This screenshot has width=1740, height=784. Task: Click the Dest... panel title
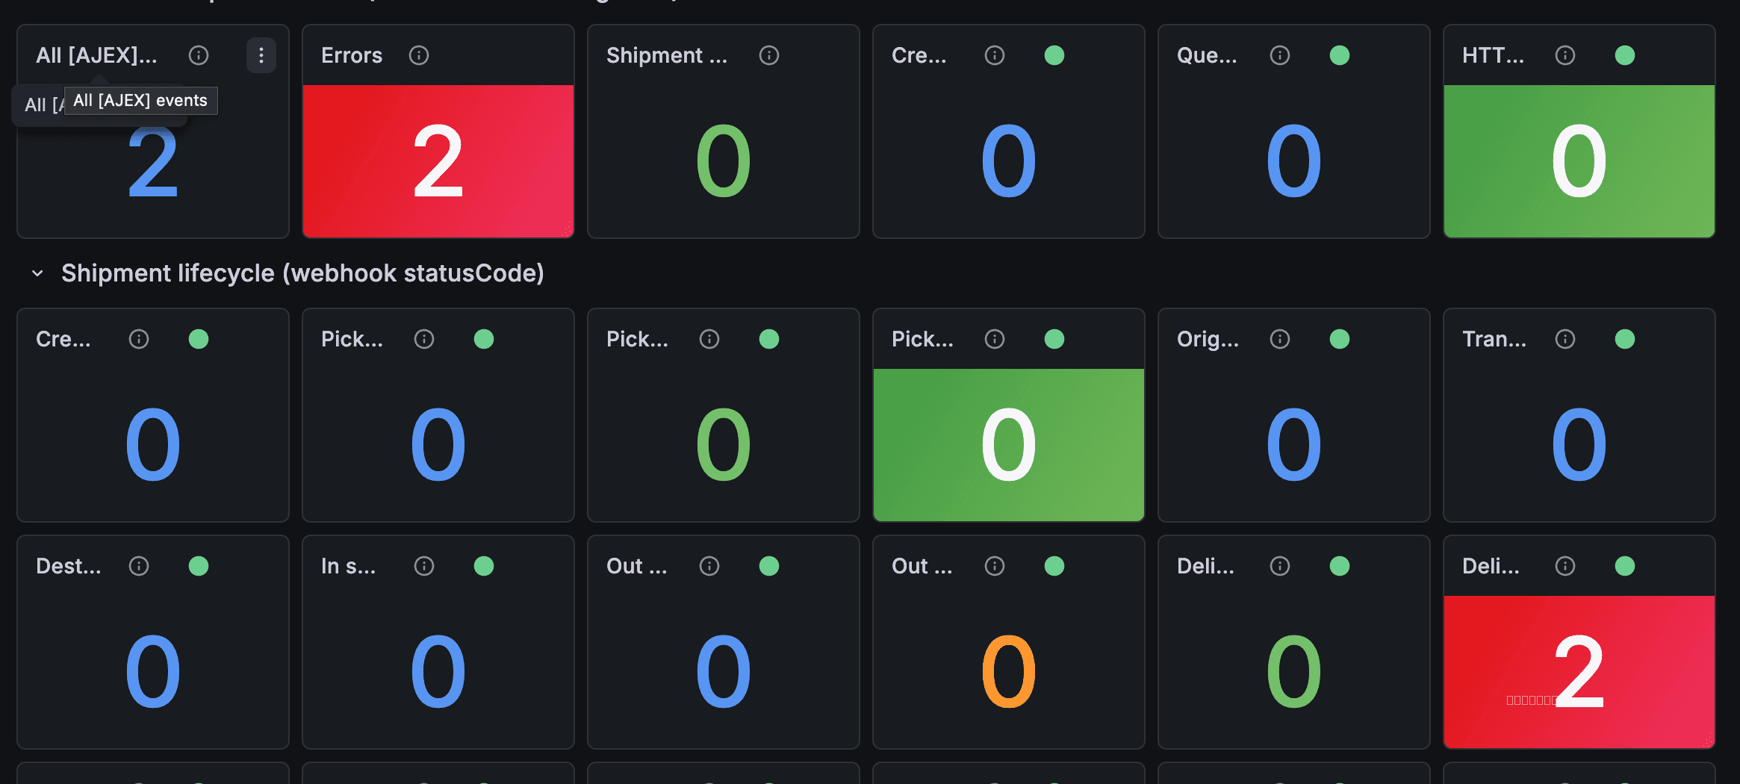[x=68, y=566]
